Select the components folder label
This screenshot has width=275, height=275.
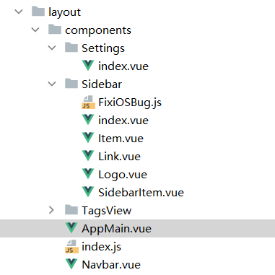point(98,30)
